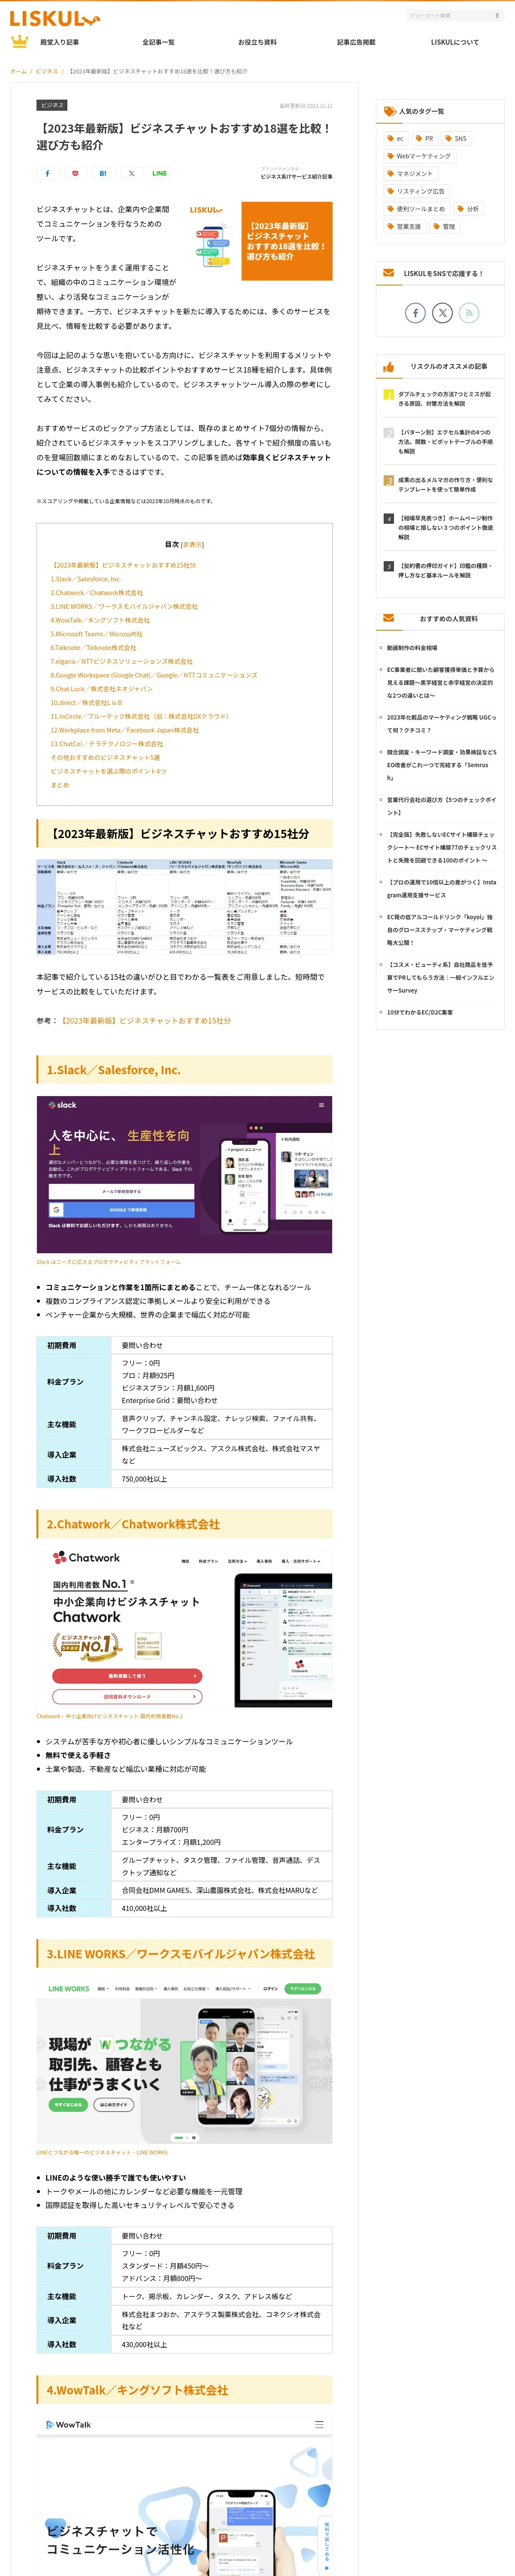Click the PR tag
The height and width of the screenshot is (2576, 515).
pyautogui.click(x=425, y=139)
